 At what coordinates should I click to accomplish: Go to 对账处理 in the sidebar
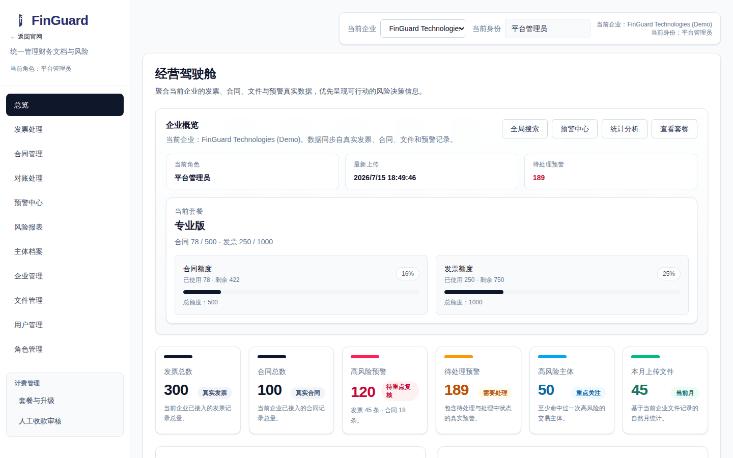65,178
